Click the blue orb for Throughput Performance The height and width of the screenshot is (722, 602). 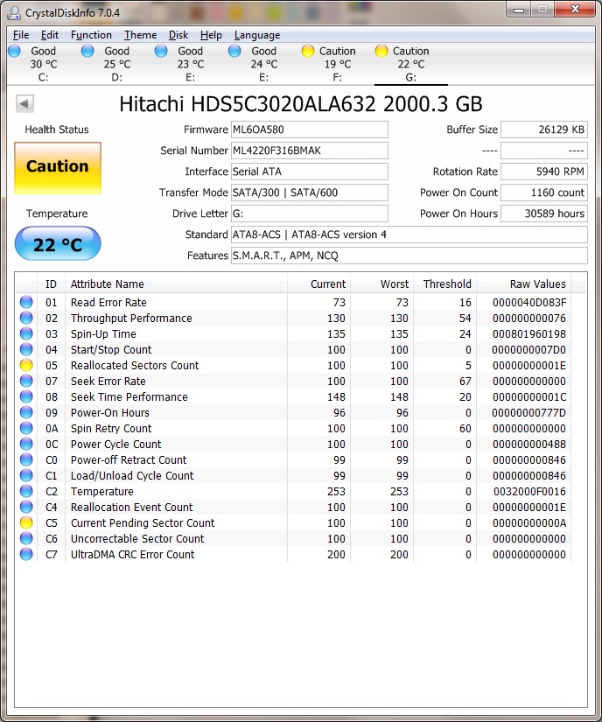click(26, 318)
